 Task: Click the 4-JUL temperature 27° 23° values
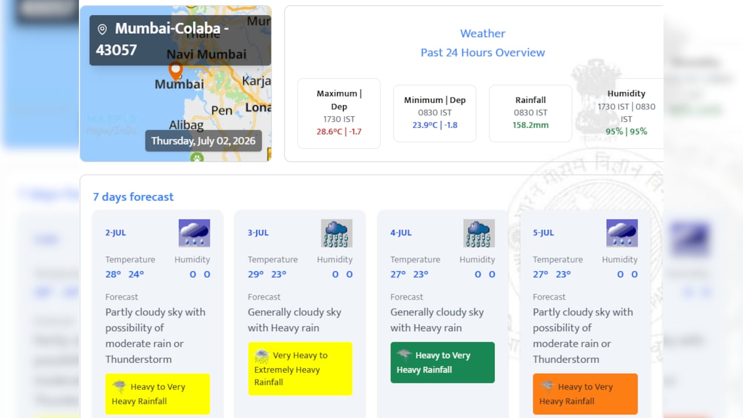pyautogui.click(x=409, y=275)
